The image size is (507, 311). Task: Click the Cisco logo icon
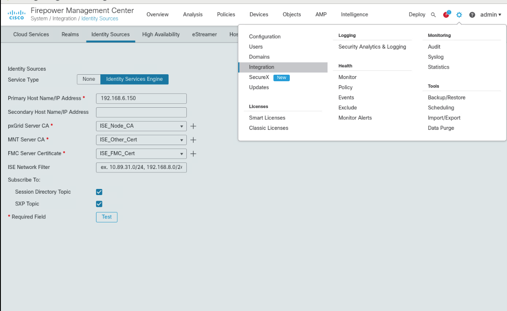tap(16, 15)
